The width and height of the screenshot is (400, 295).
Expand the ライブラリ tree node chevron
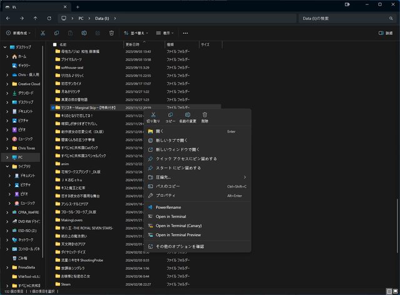point(7,167)
